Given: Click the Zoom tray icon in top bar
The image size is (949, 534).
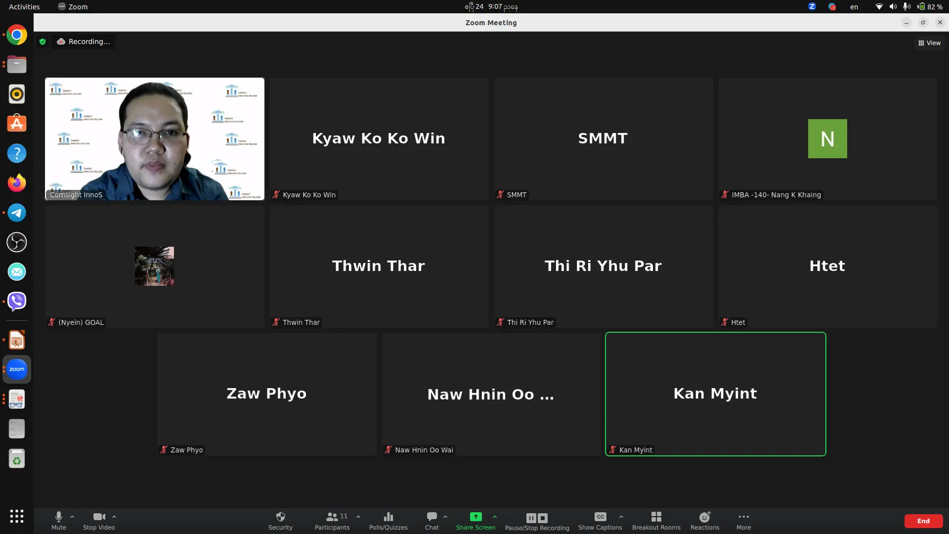Looking at the screenshot, I should pyautogui.click(x=812, y=6).
